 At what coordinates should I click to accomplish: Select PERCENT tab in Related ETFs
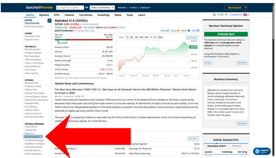(237, 146)
